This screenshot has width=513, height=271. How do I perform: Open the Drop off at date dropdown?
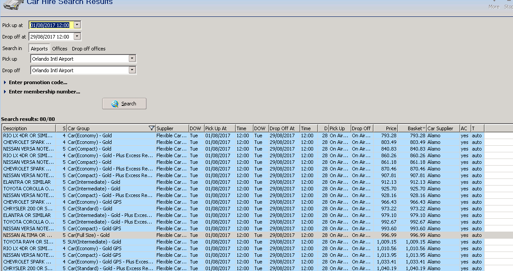77,36
